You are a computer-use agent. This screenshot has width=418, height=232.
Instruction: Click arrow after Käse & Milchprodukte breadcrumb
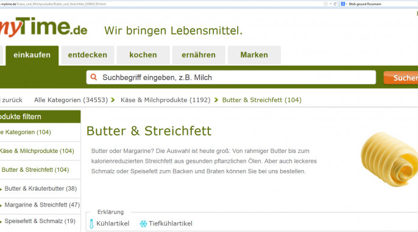(216, 100)
